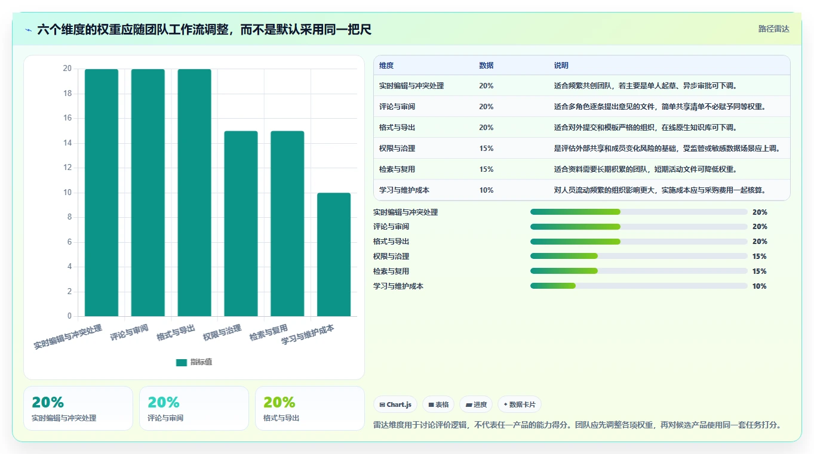Open the 评论与审阅 20% stat card
The image size is (814, 454).
tap(194, 409)
